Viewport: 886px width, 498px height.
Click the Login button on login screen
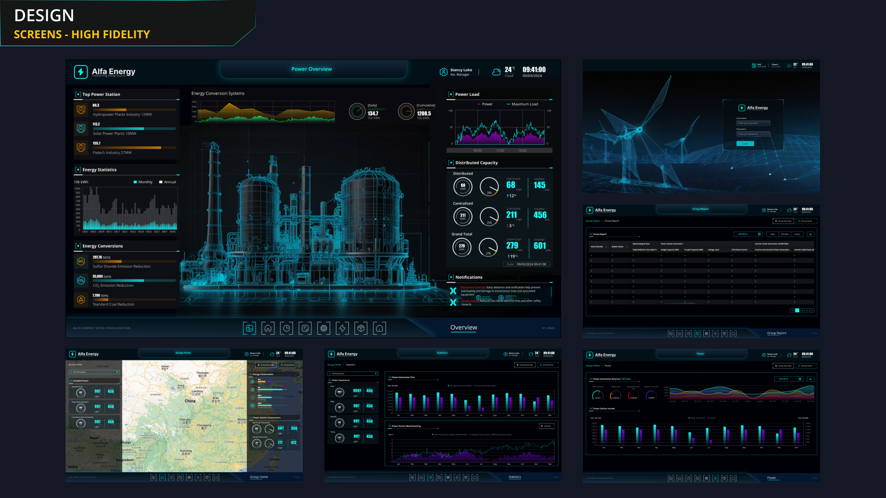point(745,144)
